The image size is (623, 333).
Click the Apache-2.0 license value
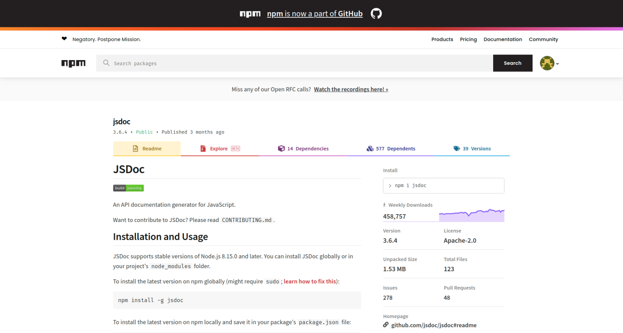click(460, 240)
